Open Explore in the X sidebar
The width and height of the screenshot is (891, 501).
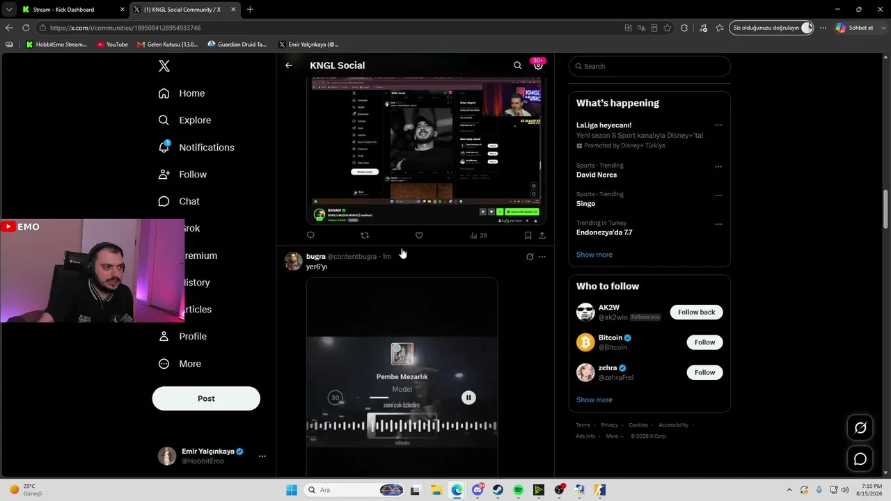coord(184,120)
